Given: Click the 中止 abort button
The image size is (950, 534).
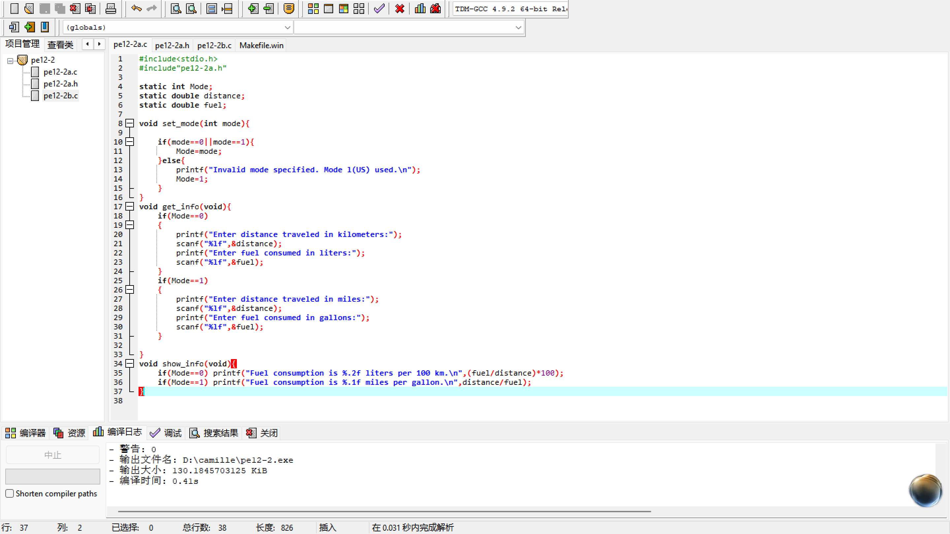Looking at the screenshot, I should [53, 455].
